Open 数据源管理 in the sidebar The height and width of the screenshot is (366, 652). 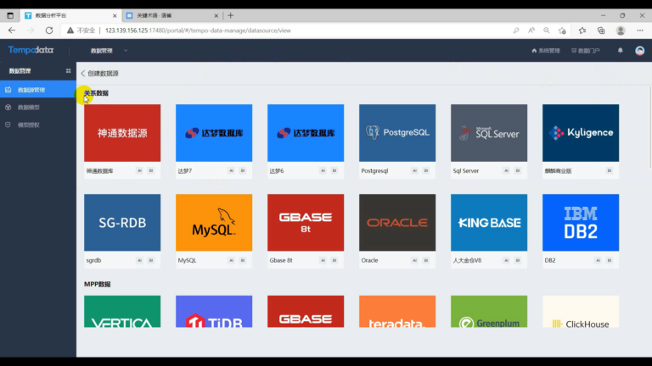click(38, 90)
